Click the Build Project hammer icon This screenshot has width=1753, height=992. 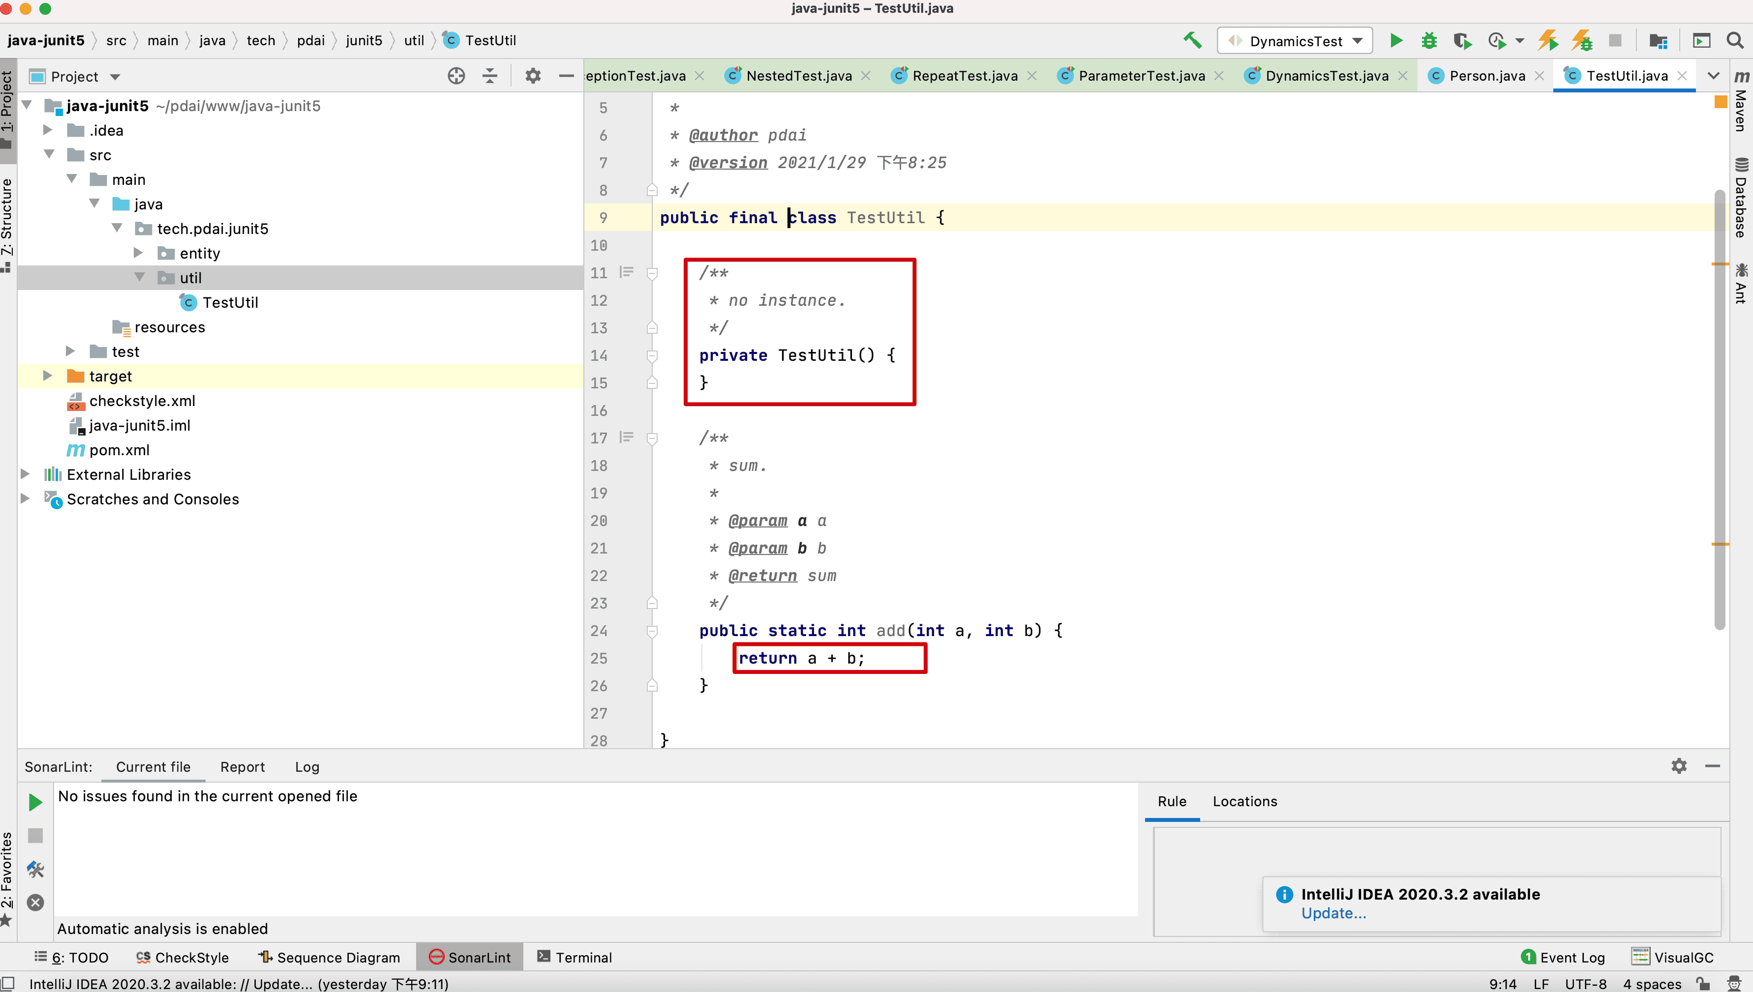click(1192, 40)
